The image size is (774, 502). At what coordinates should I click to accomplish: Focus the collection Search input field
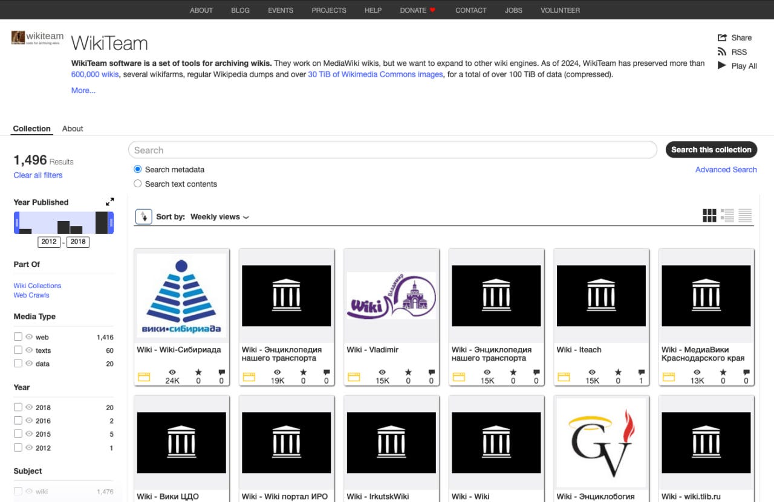(x=392, y=150)
